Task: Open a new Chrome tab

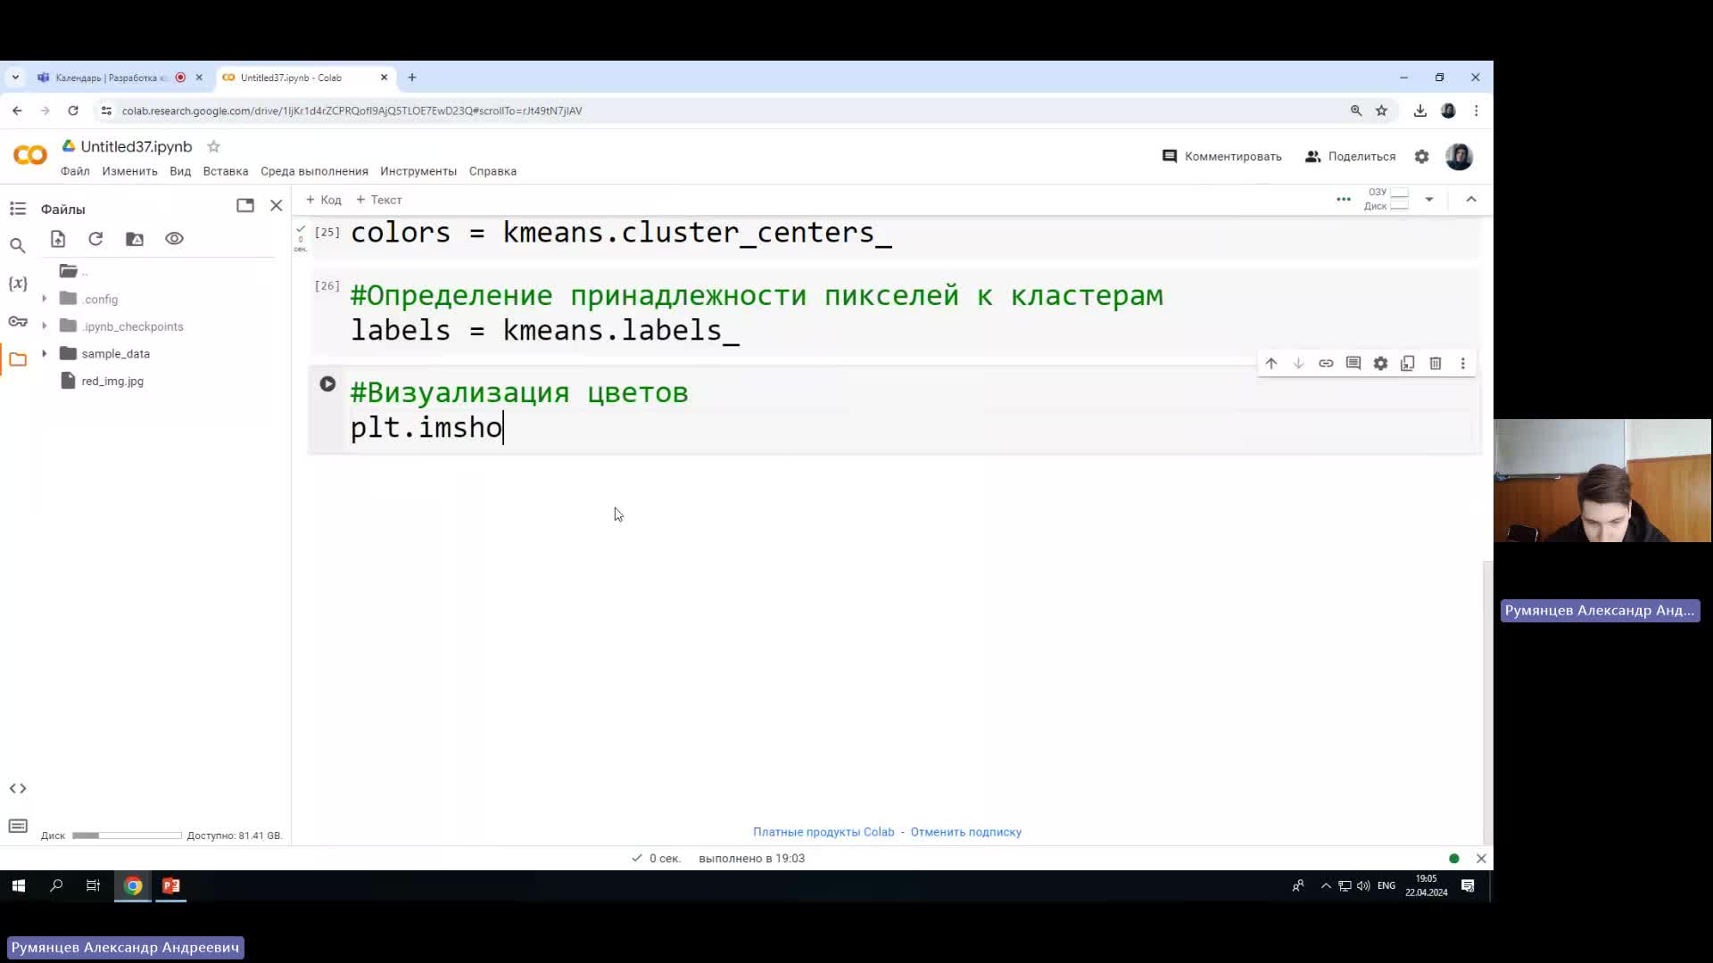Action: coord(412,78)
